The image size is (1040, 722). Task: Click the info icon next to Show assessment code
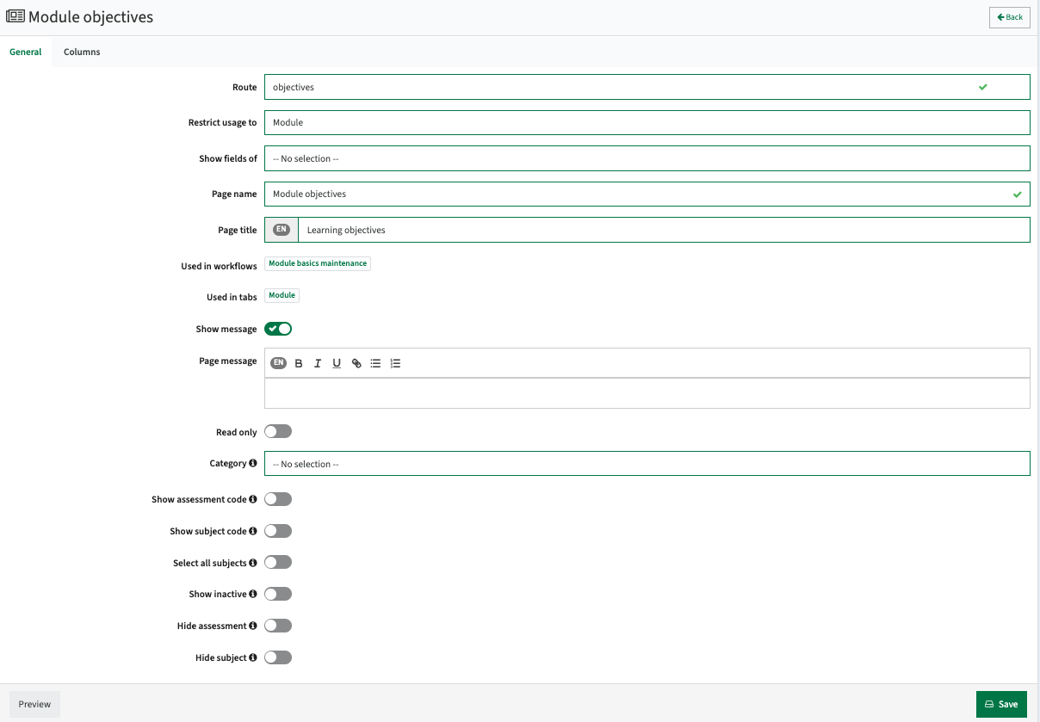[253, 499]
